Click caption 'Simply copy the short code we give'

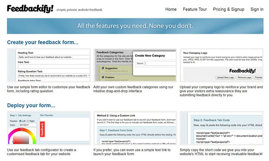pos(221,152)
